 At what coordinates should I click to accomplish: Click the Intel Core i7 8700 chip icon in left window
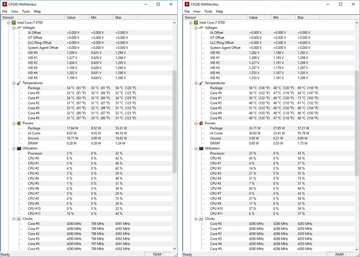click(x=13, y=23)
